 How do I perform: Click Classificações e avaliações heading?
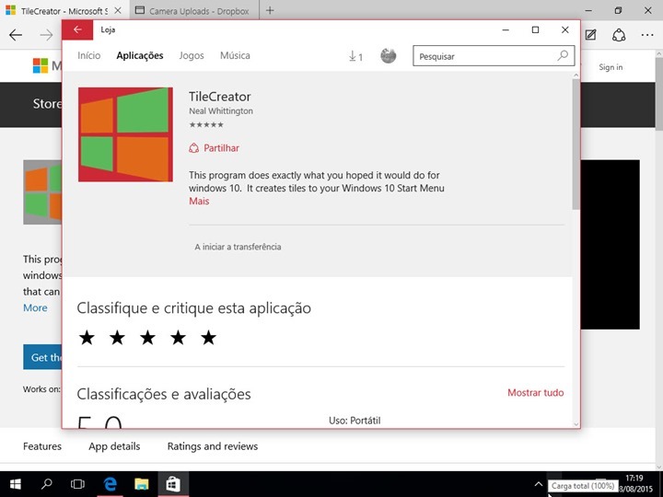[164, 394]
